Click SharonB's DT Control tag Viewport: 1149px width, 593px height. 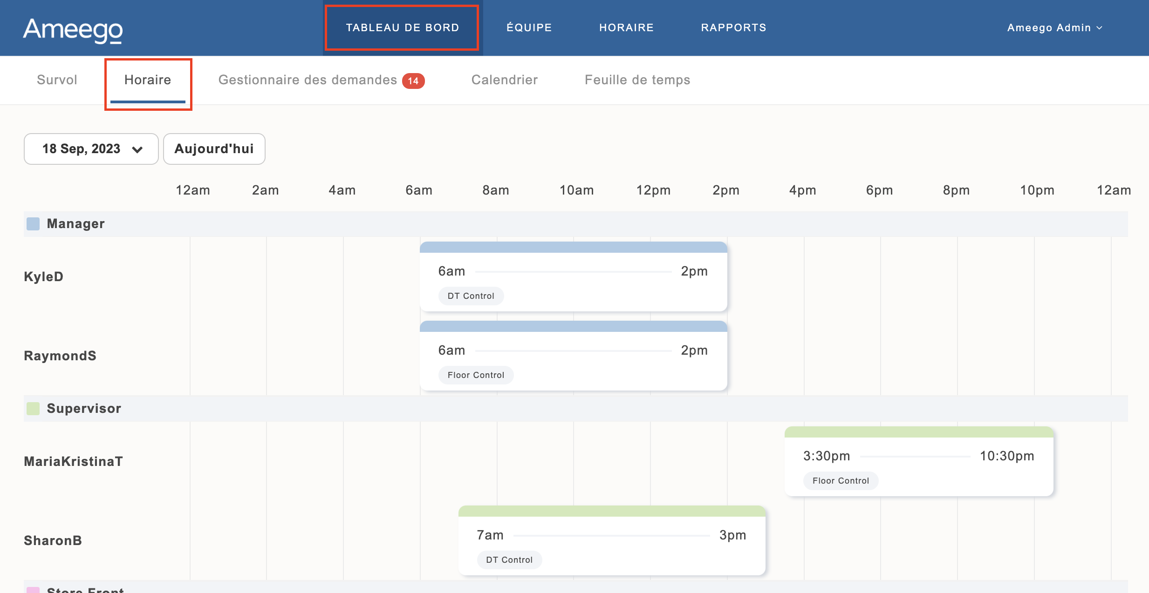coord(509,560)
